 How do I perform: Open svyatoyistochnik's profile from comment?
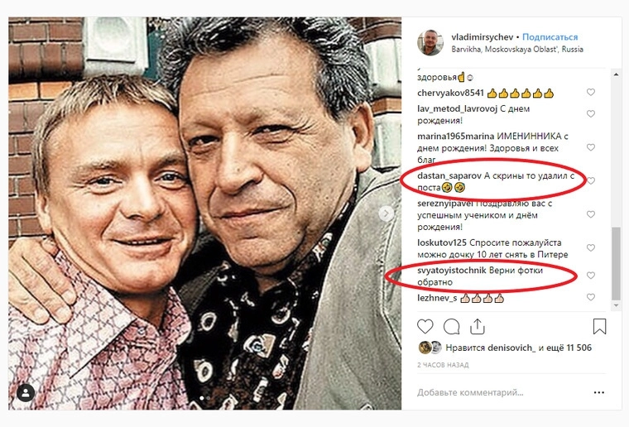(448, 271)
